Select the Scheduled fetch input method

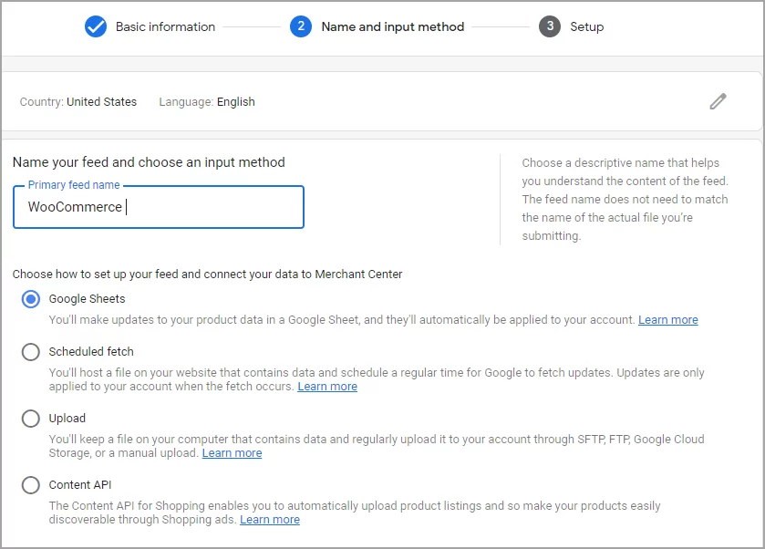tap(30, 352)
